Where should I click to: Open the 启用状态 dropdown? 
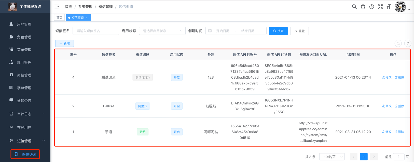point(162,31)
